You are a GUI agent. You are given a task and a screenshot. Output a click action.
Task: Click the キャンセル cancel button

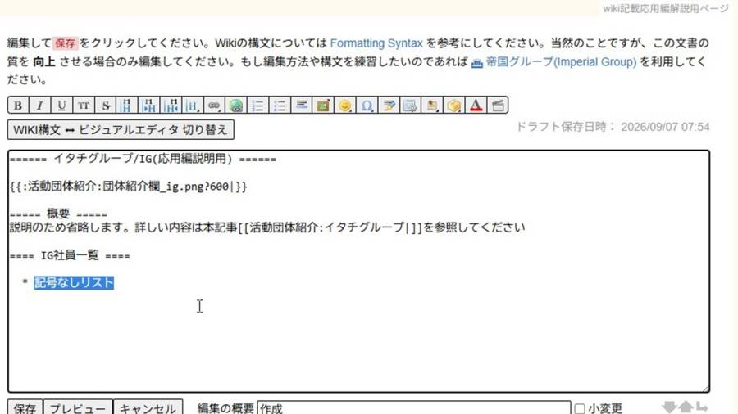coord(148,408)
